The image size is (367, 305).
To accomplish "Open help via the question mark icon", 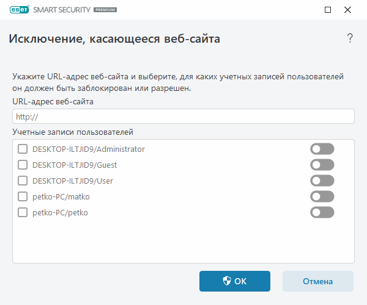I will click(x=350, y=38).
